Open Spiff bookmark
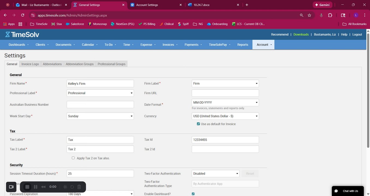 coord(183,24)
